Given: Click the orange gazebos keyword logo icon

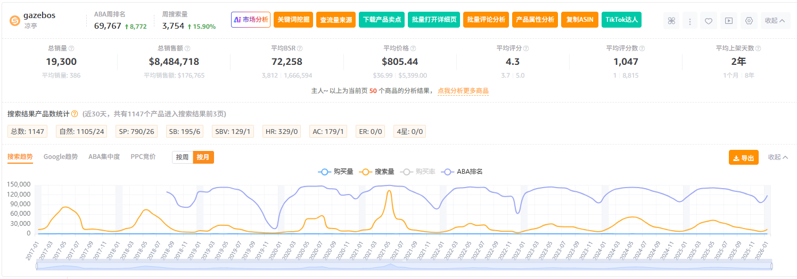Looking at the screenshot, I should tap(15, 21).
